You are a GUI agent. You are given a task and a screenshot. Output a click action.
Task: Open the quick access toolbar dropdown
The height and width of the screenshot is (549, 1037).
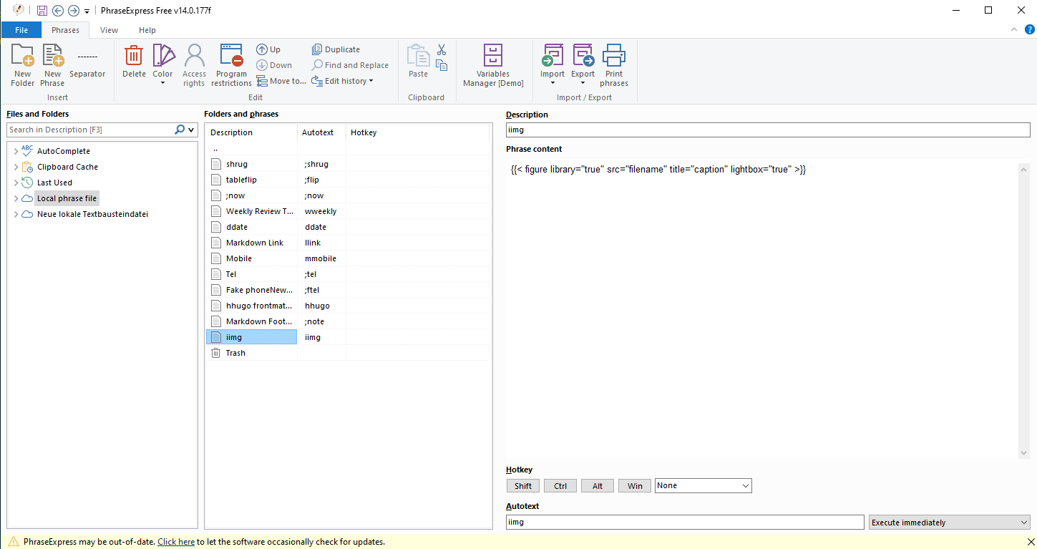pos(87,11)
